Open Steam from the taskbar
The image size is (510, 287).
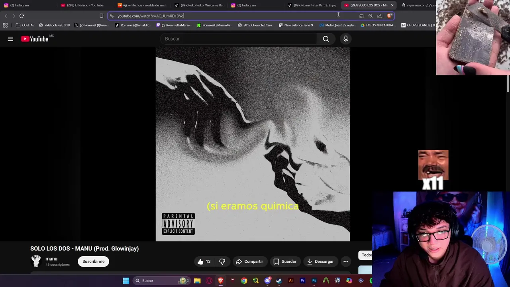[279, 281]
